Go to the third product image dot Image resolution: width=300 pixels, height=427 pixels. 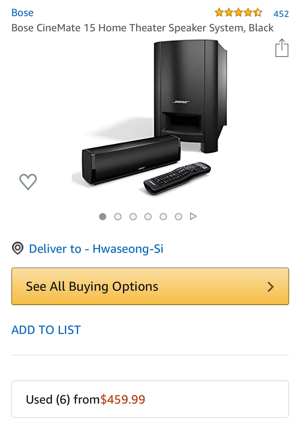tap(133, 216)
